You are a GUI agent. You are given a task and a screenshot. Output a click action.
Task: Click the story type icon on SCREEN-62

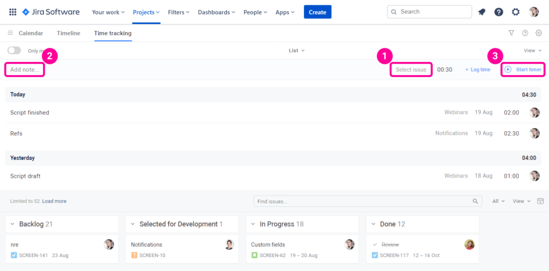pyautogui.click(x=255, y=255)
